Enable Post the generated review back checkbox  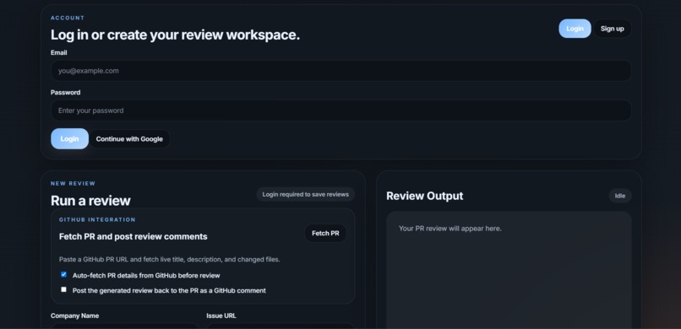coord(64,289)
